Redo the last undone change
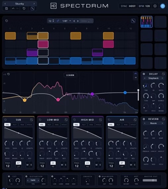The height and width of the screenshot is (189, 168). [x=17, y=9]
